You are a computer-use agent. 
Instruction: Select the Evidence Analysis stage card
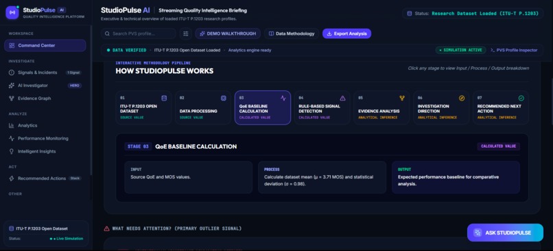(x=381, y=107)
